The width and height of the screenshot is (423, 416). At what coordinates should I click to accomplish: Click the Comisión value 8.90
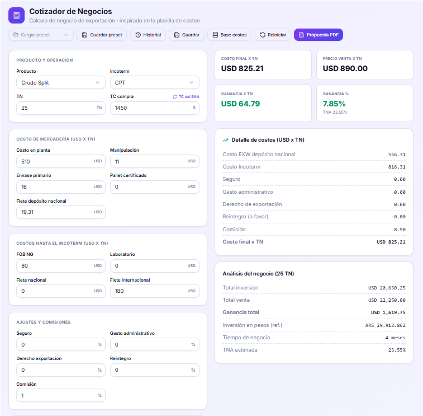point(400,230)
